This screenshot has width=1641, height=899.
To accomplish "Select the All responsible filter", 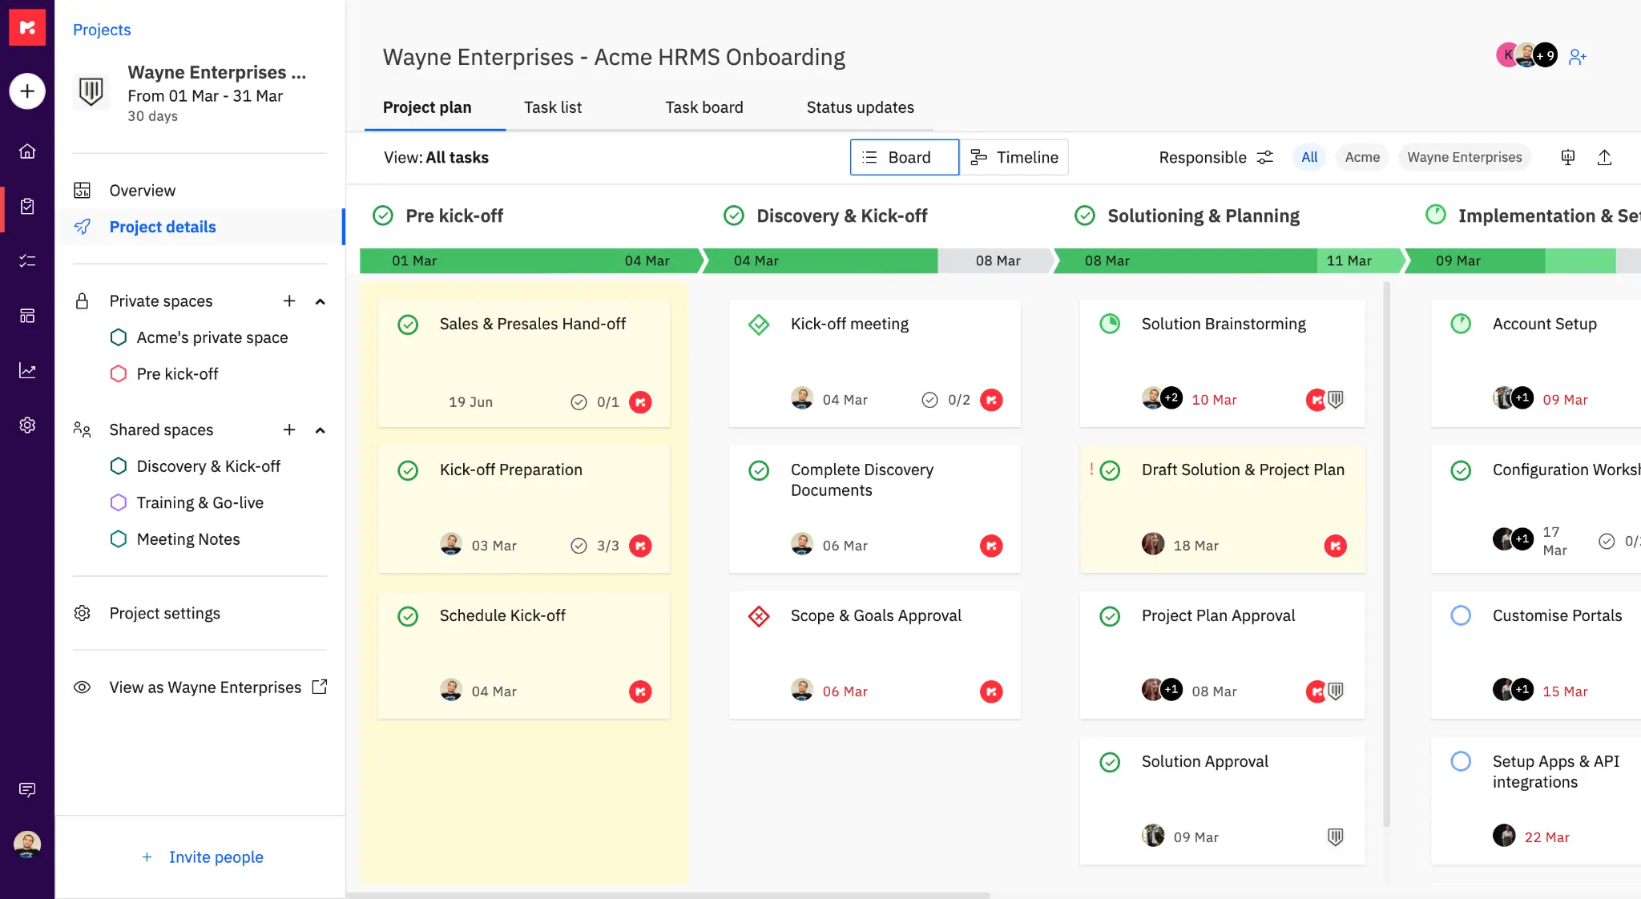I will 1308,157.
